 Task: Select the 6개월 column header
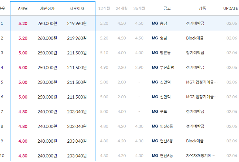click(x=23, y=8)
